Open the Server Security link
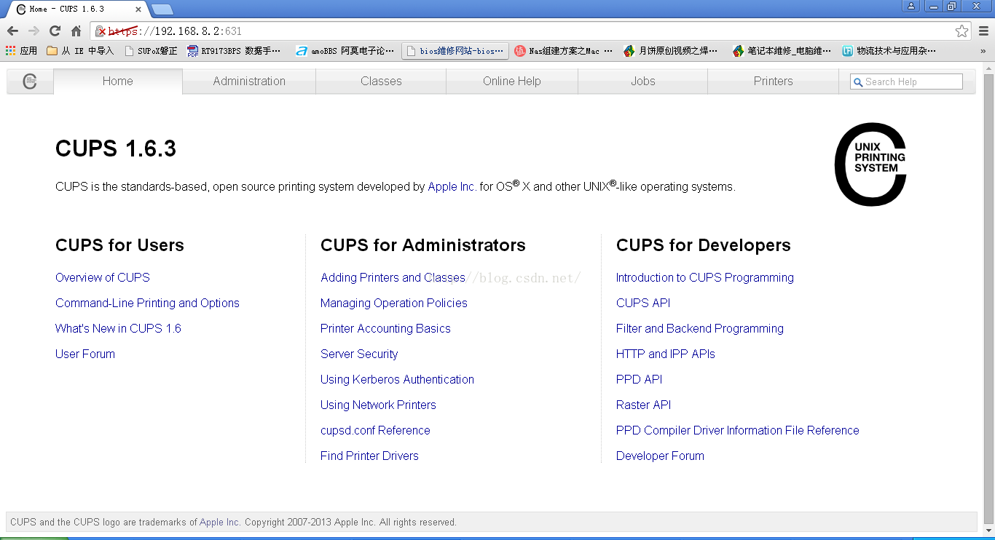Image resolution: width=995 pixels, height=540 pixels. pos(359,354)
